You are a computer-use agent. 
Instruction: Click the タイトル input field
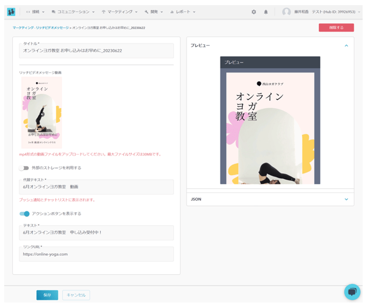(97, 51)
